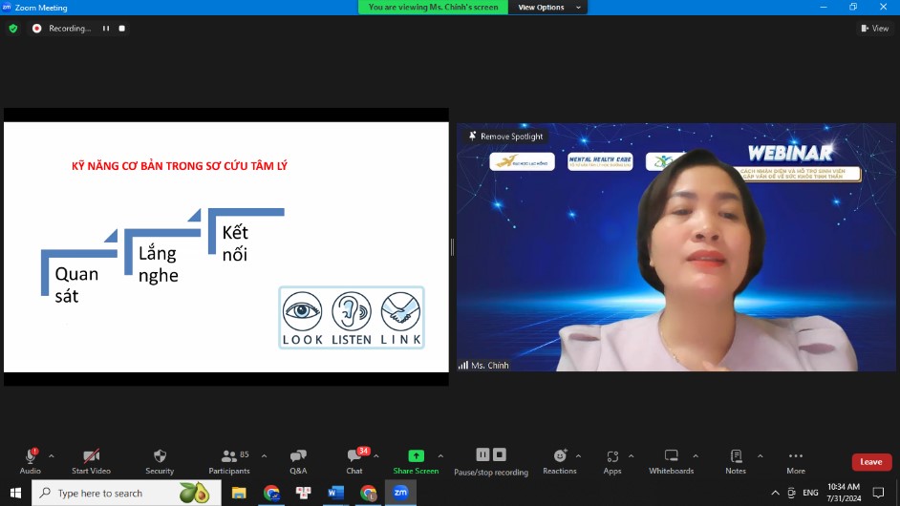Open the Security shield icon
This screenshot has height=506, width=900.
click(160, 456)
